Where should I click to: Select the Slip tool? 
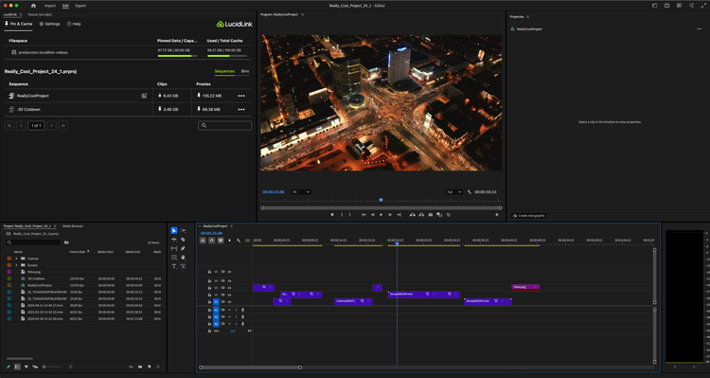tap(174, 248)
